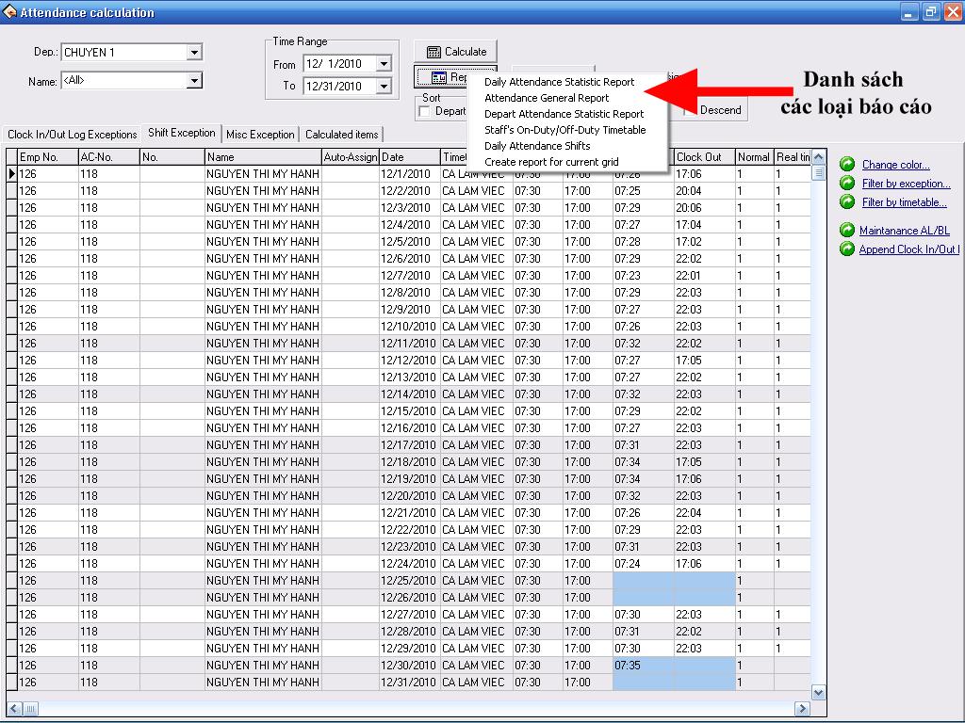Click the Report button icon
The image size is (965, 723).
click(439, 77)
